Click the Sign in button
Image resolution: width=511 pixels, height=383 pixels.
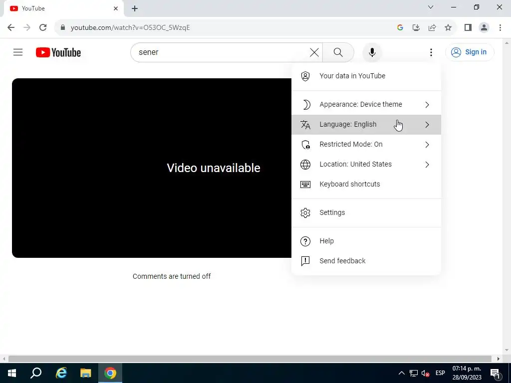(x=469, y=52)
